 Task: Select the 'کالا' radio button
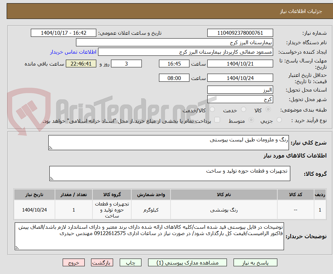[268, 109]
